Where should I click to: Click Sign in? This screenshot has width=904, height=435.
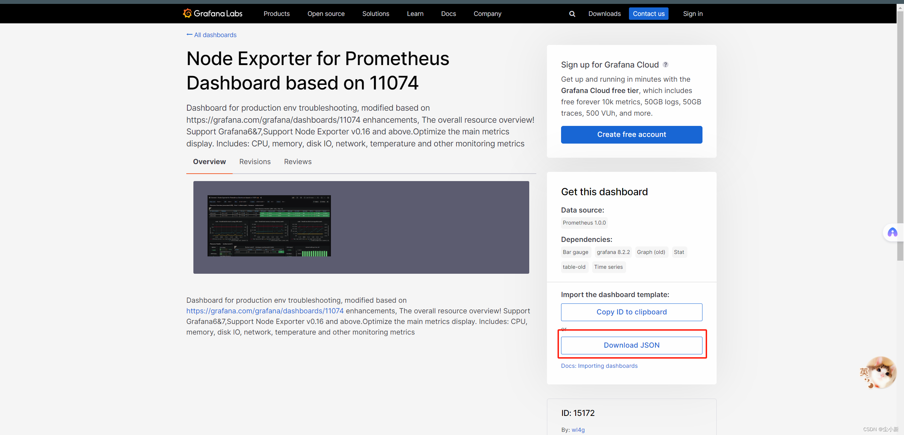pos(693,14)
